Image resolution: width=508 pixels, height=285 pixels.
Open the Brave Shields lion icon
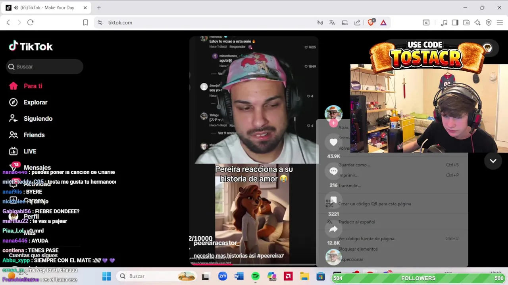[x=371, y=23]
